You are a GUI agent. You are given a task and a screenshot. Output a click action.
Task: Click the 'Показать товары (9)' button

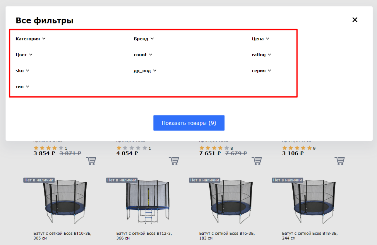[189, 123]
